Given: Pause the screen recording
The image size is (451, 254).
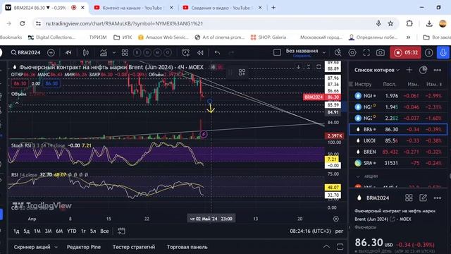Looking at the screenshot, I should tap(428, 53).
